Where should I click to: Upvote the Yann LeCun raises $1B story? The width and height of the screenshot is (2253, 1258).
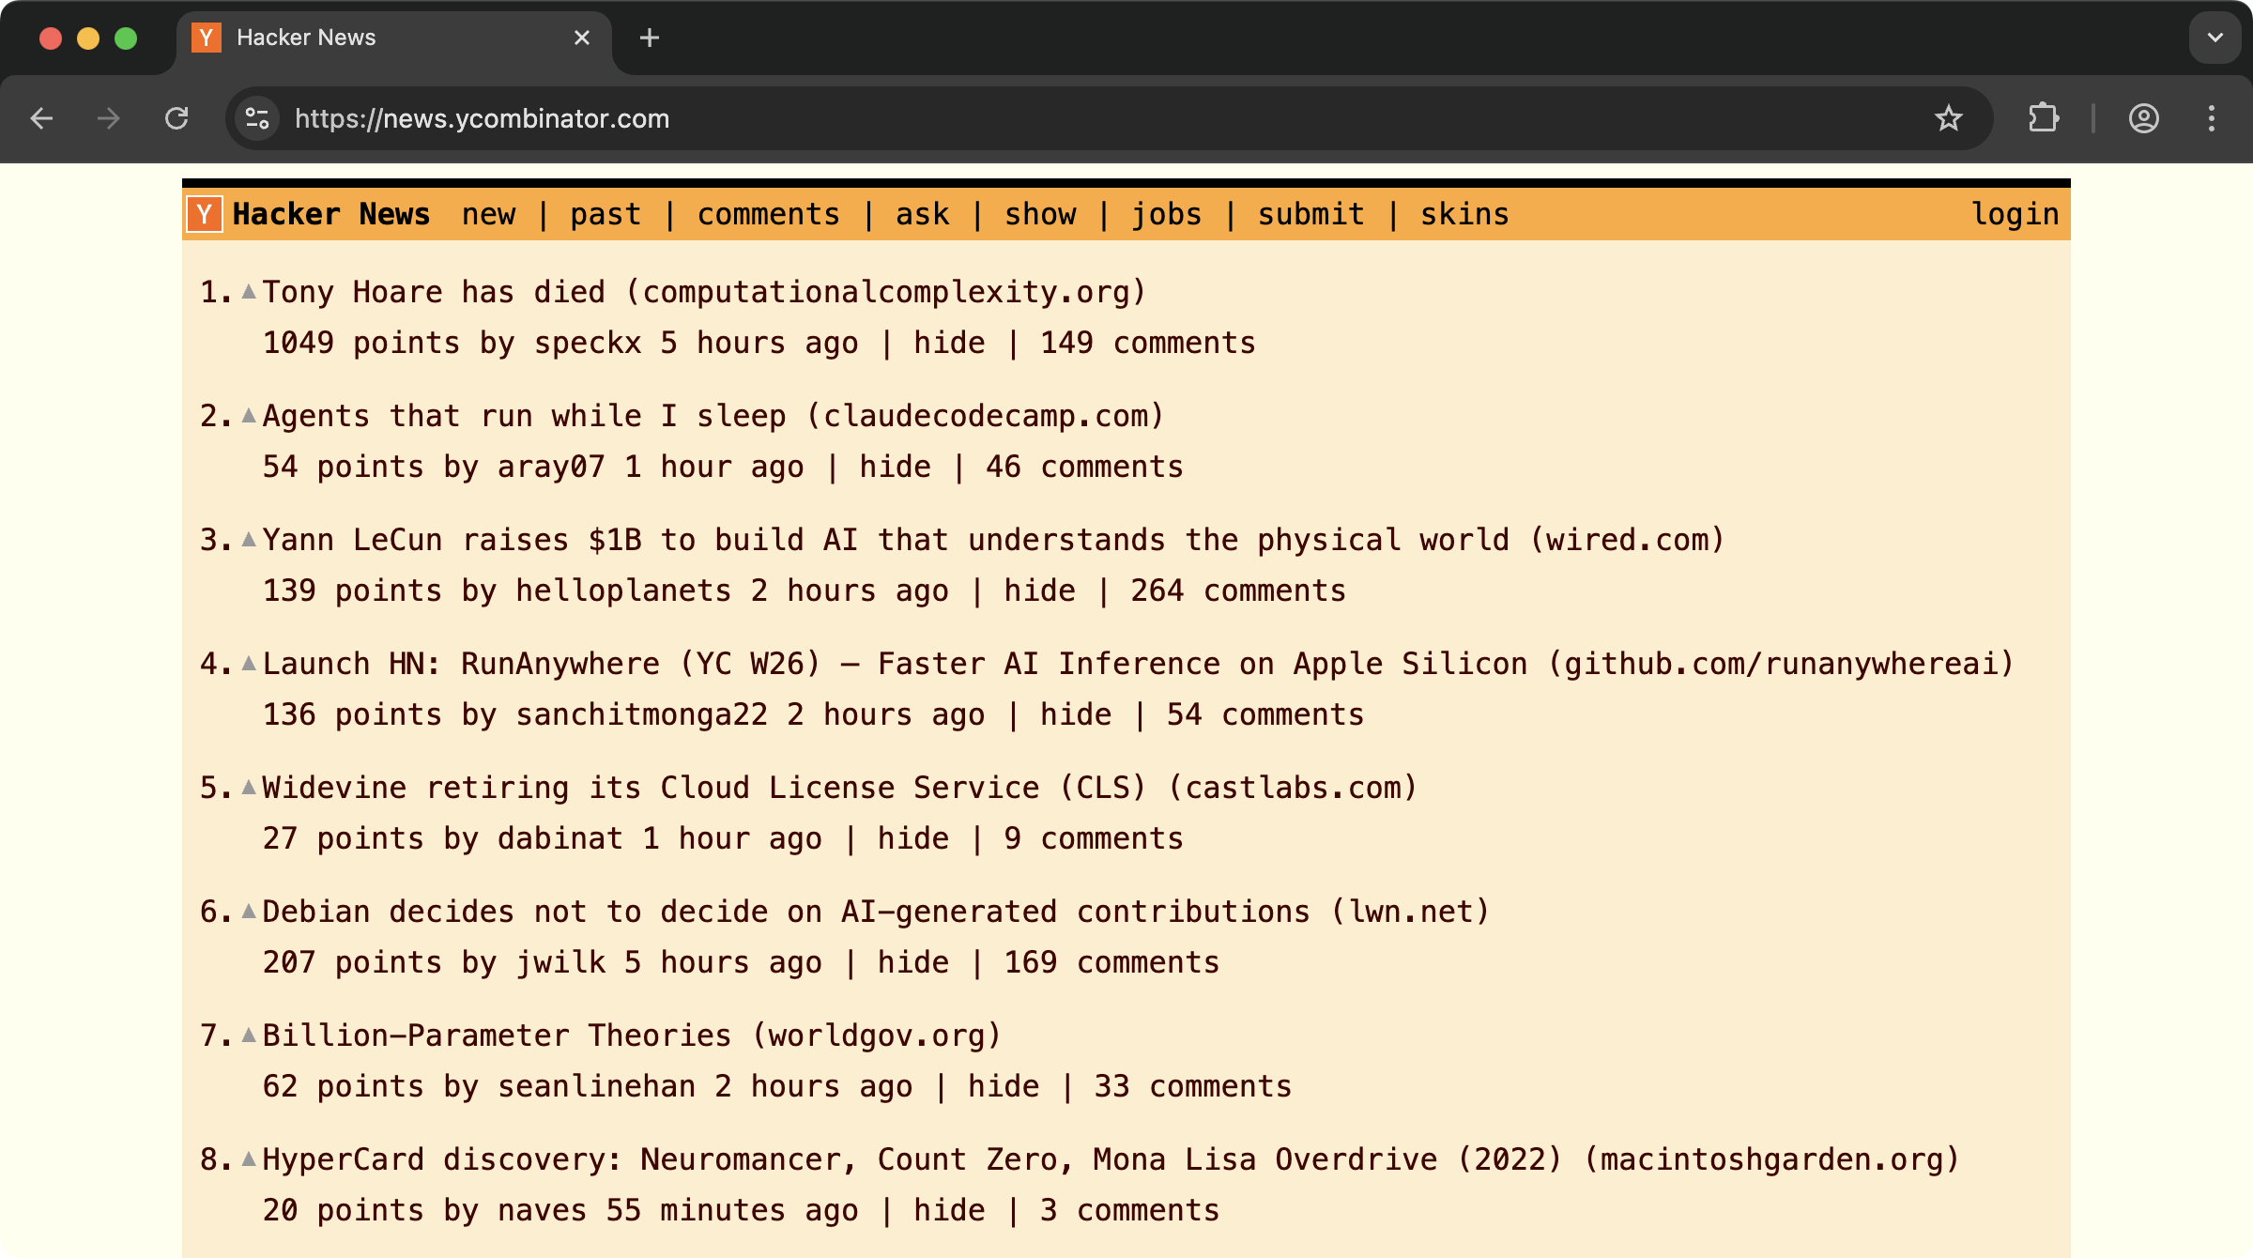[x=249, y=540]
